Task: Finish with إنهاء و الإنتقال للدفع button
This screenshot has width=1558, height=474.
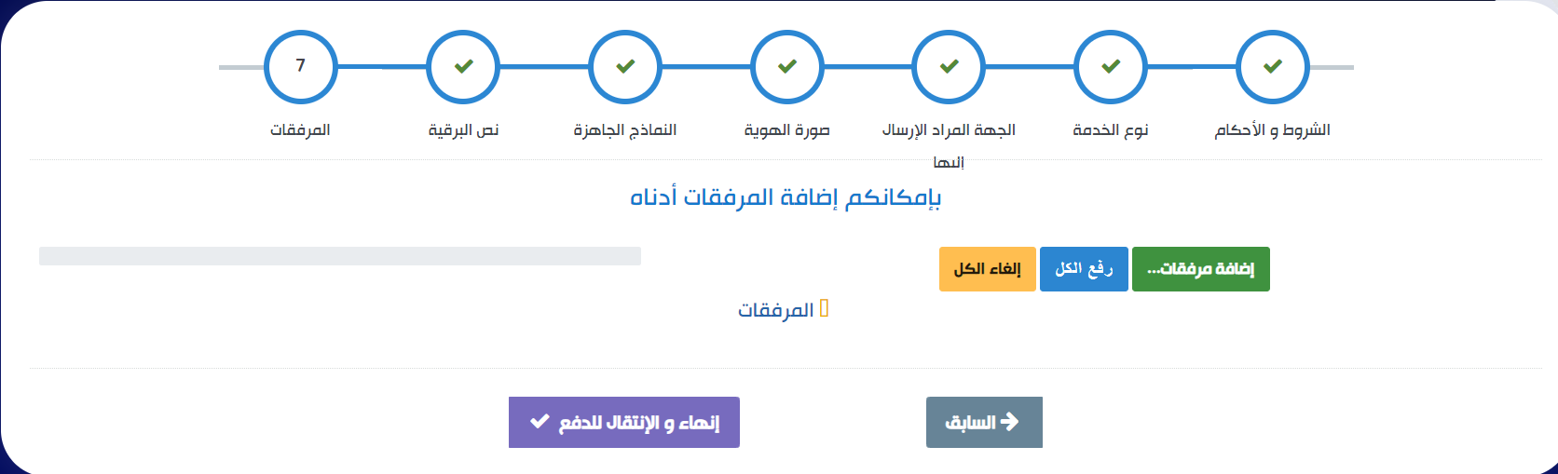Action: tap(623, 423)
